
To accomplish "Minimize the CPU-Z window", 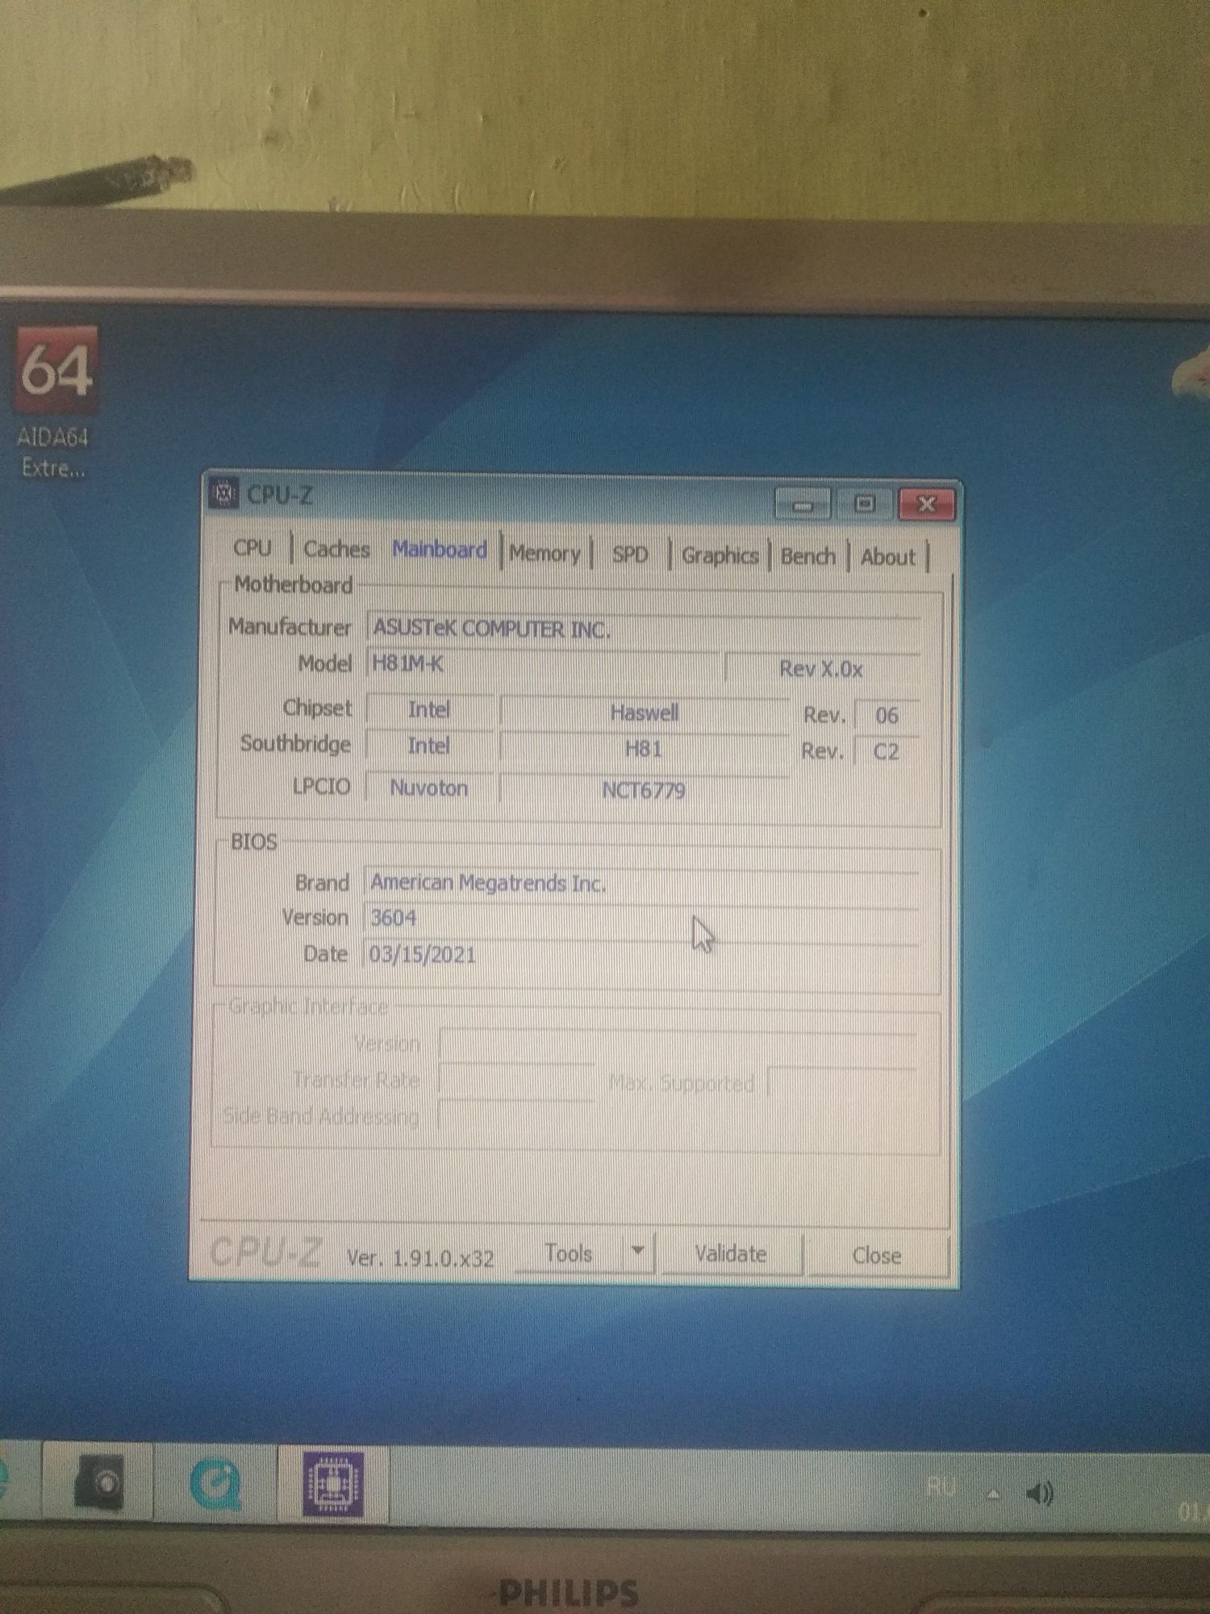I will pyautogui.click(x=803, y=505).
